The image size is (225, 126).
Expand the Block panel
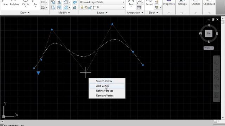click(153, 13)
